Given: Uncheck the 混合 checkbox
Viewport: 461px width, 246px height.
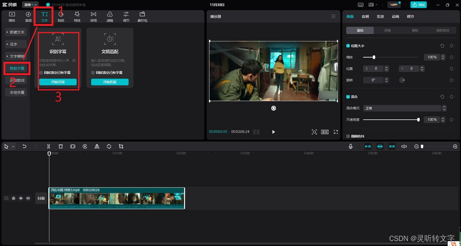Looking at the screenshot, I should (x=348, y=97).
